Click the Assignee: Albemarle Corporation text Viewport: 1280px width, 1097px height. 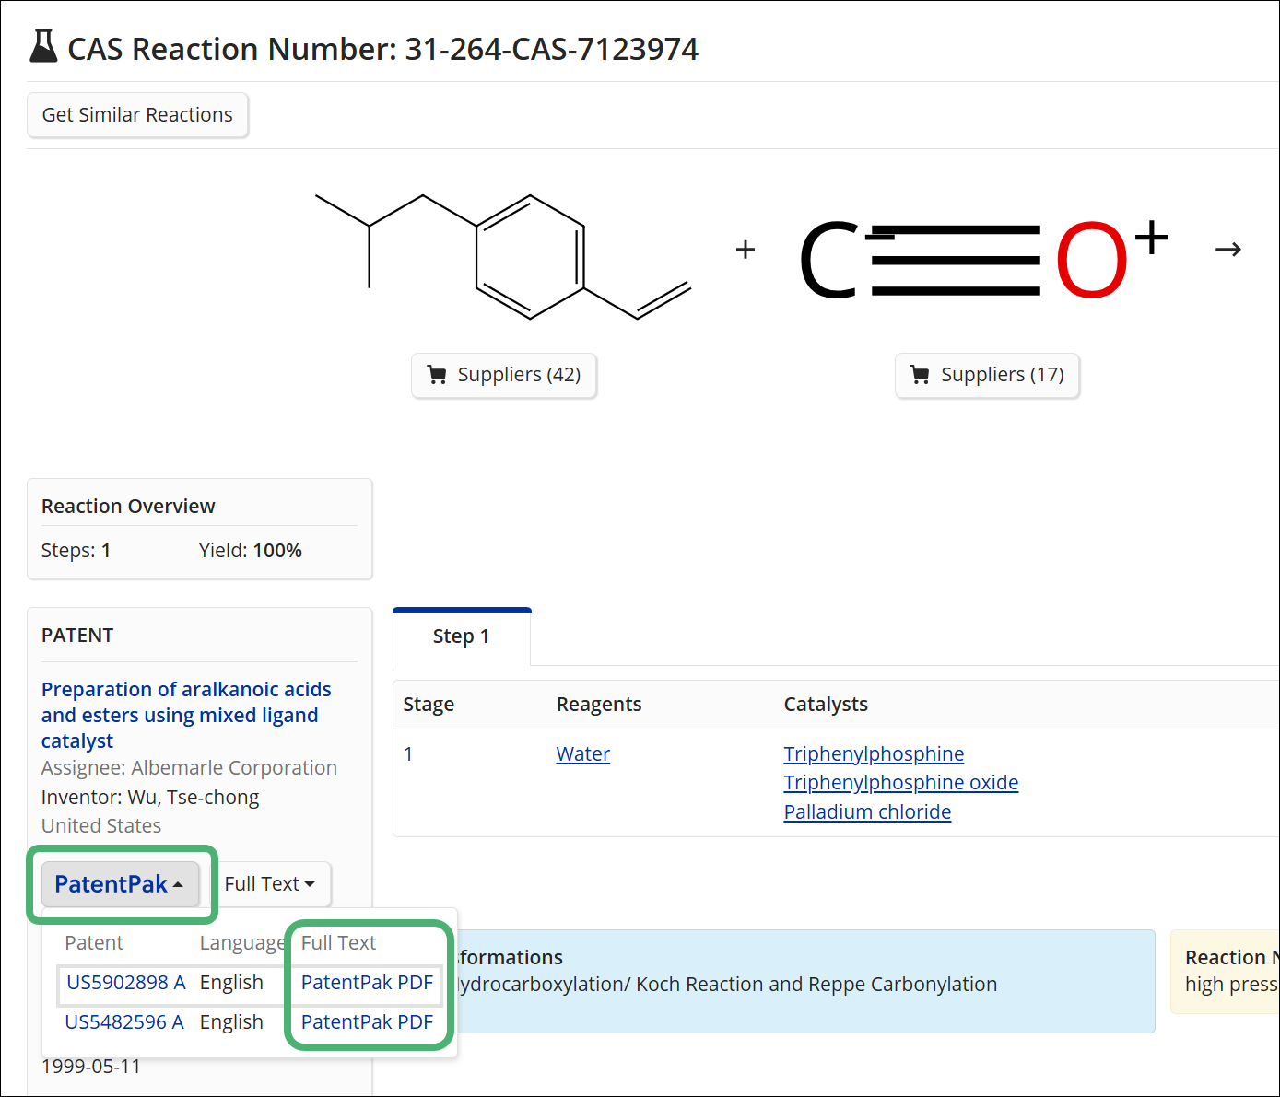[189, 768]
